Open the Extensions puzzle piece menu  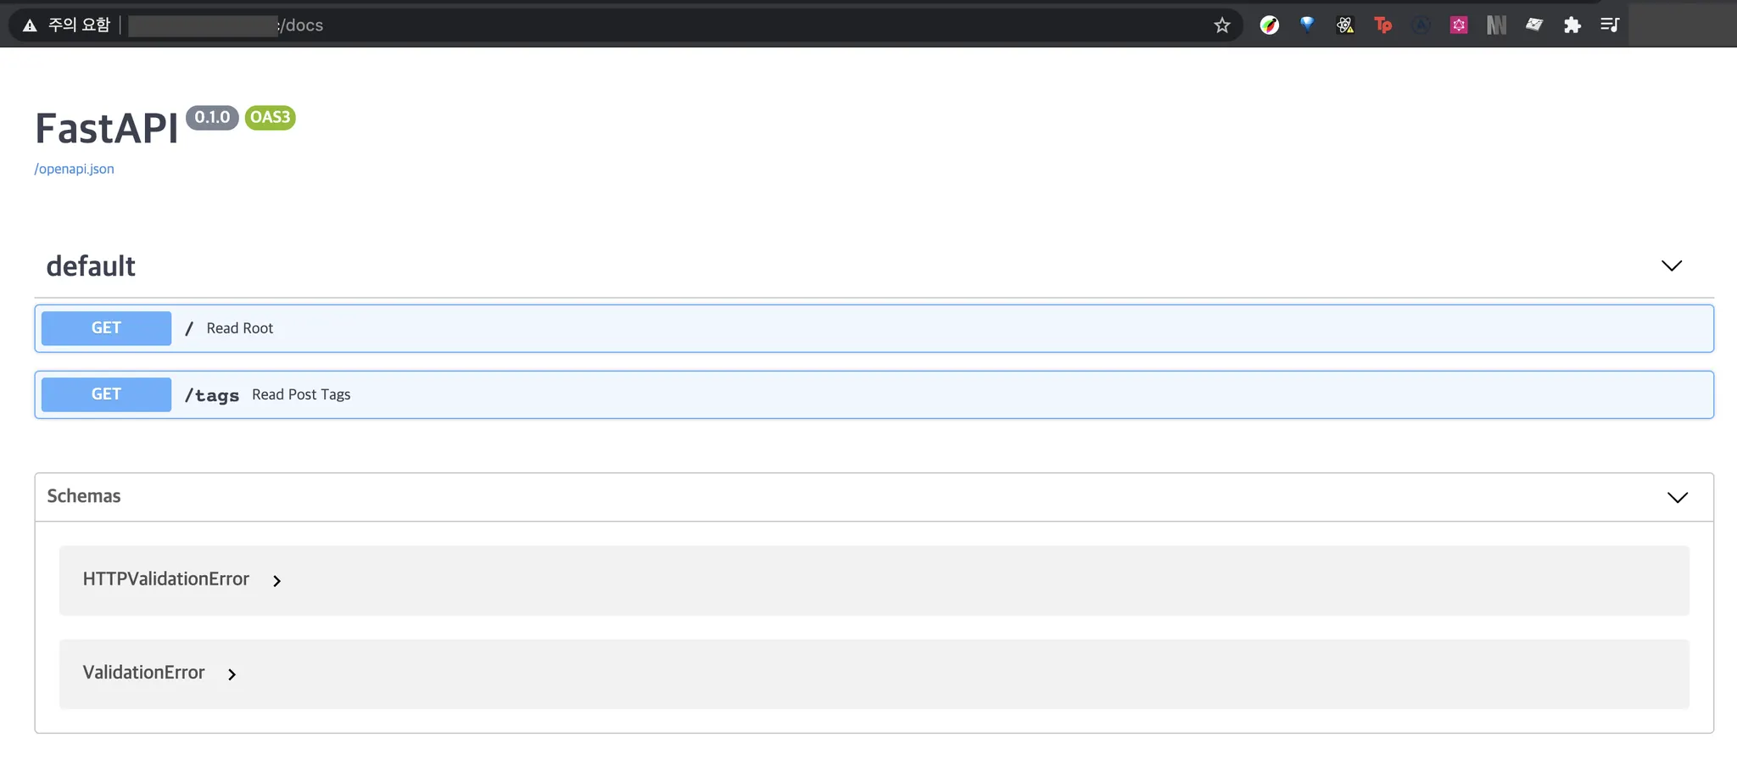click(x=1572, y=25)
